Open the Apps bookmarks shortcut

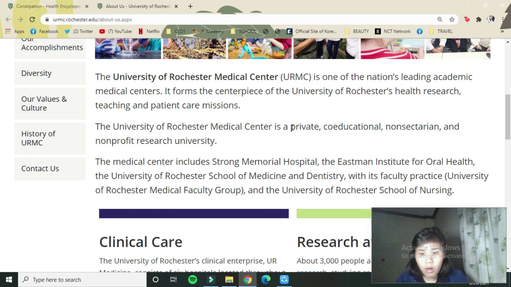(15, 31)
